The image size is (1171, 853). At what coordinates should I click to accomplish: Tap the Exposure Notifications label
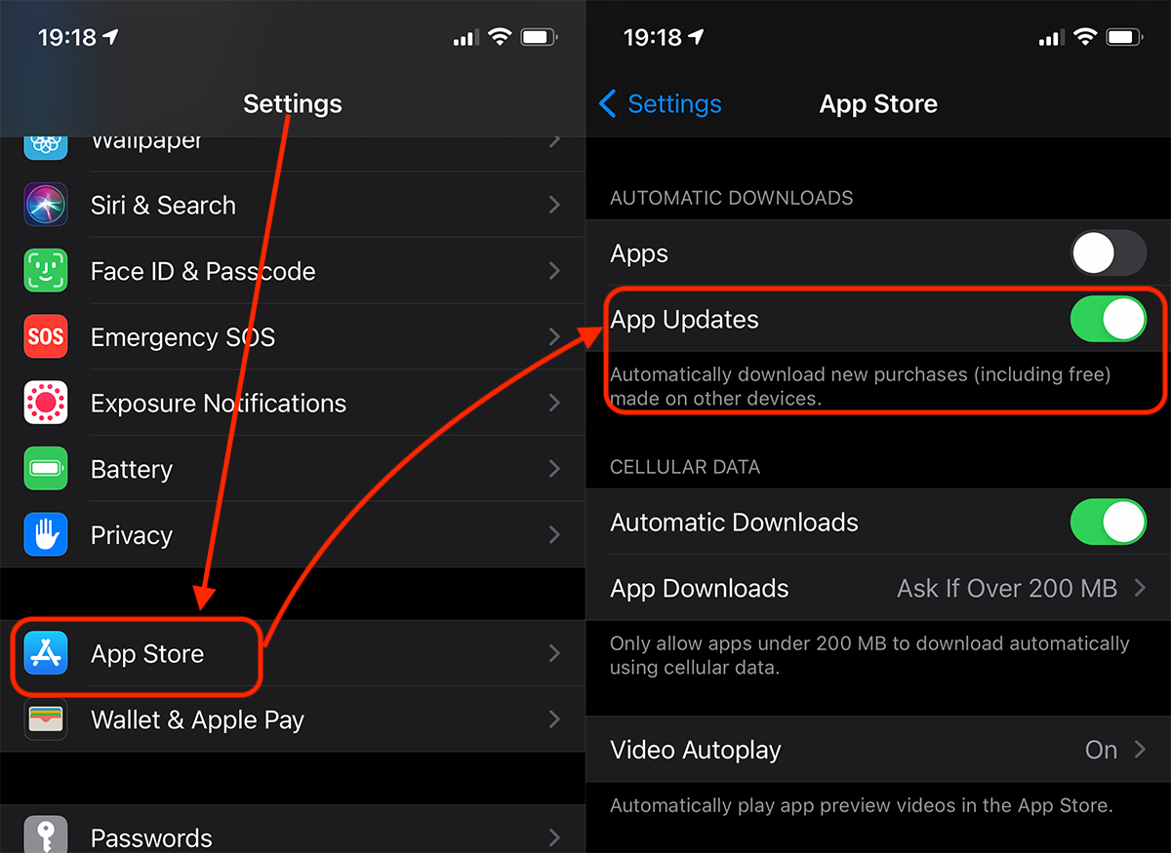click(x=218, y=404)
